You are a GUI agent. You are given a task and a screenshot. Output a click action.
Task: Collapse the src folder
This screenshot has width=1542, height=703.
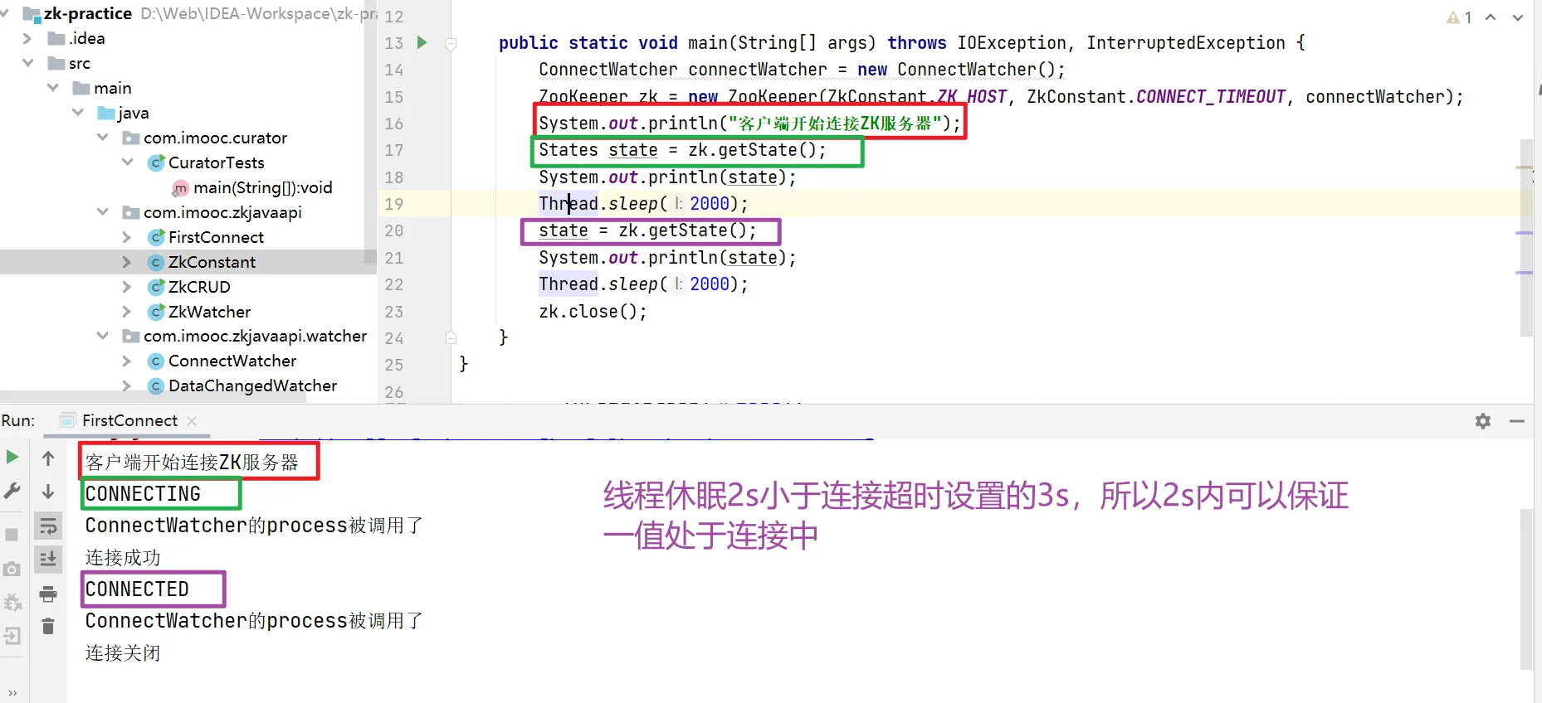tap(27, 63)
